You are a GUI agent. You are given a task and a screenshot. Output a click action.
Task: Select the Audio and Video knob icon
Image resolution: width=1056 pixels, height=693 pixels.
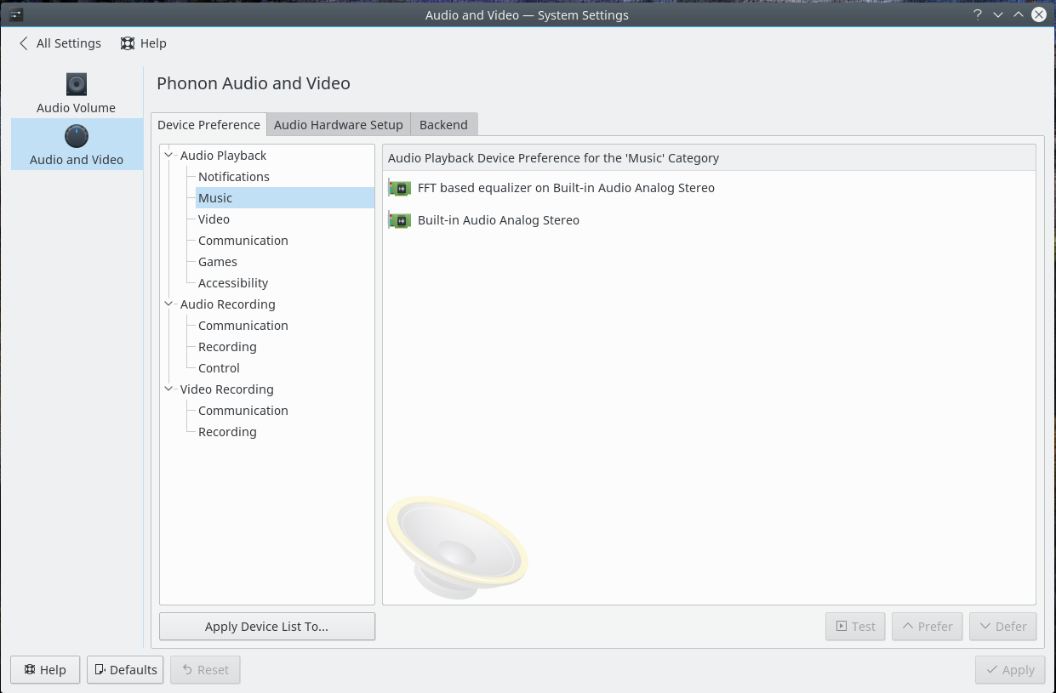77,136
